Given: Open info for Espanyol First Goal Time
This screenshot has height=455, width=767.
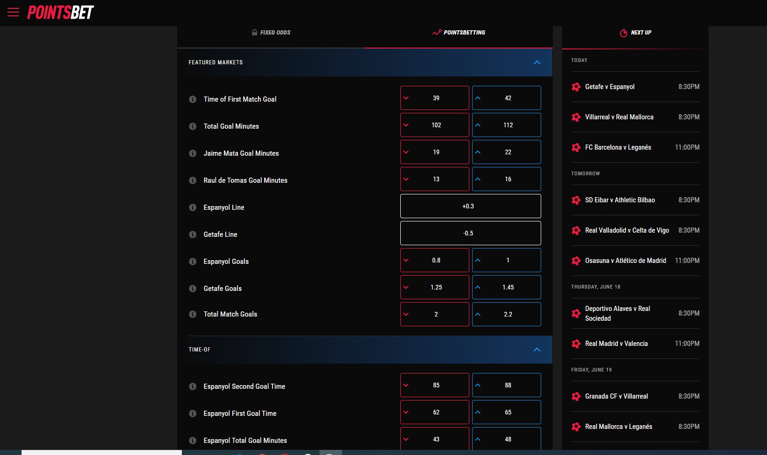Looking at the screenshot, I should pos(193,414).
